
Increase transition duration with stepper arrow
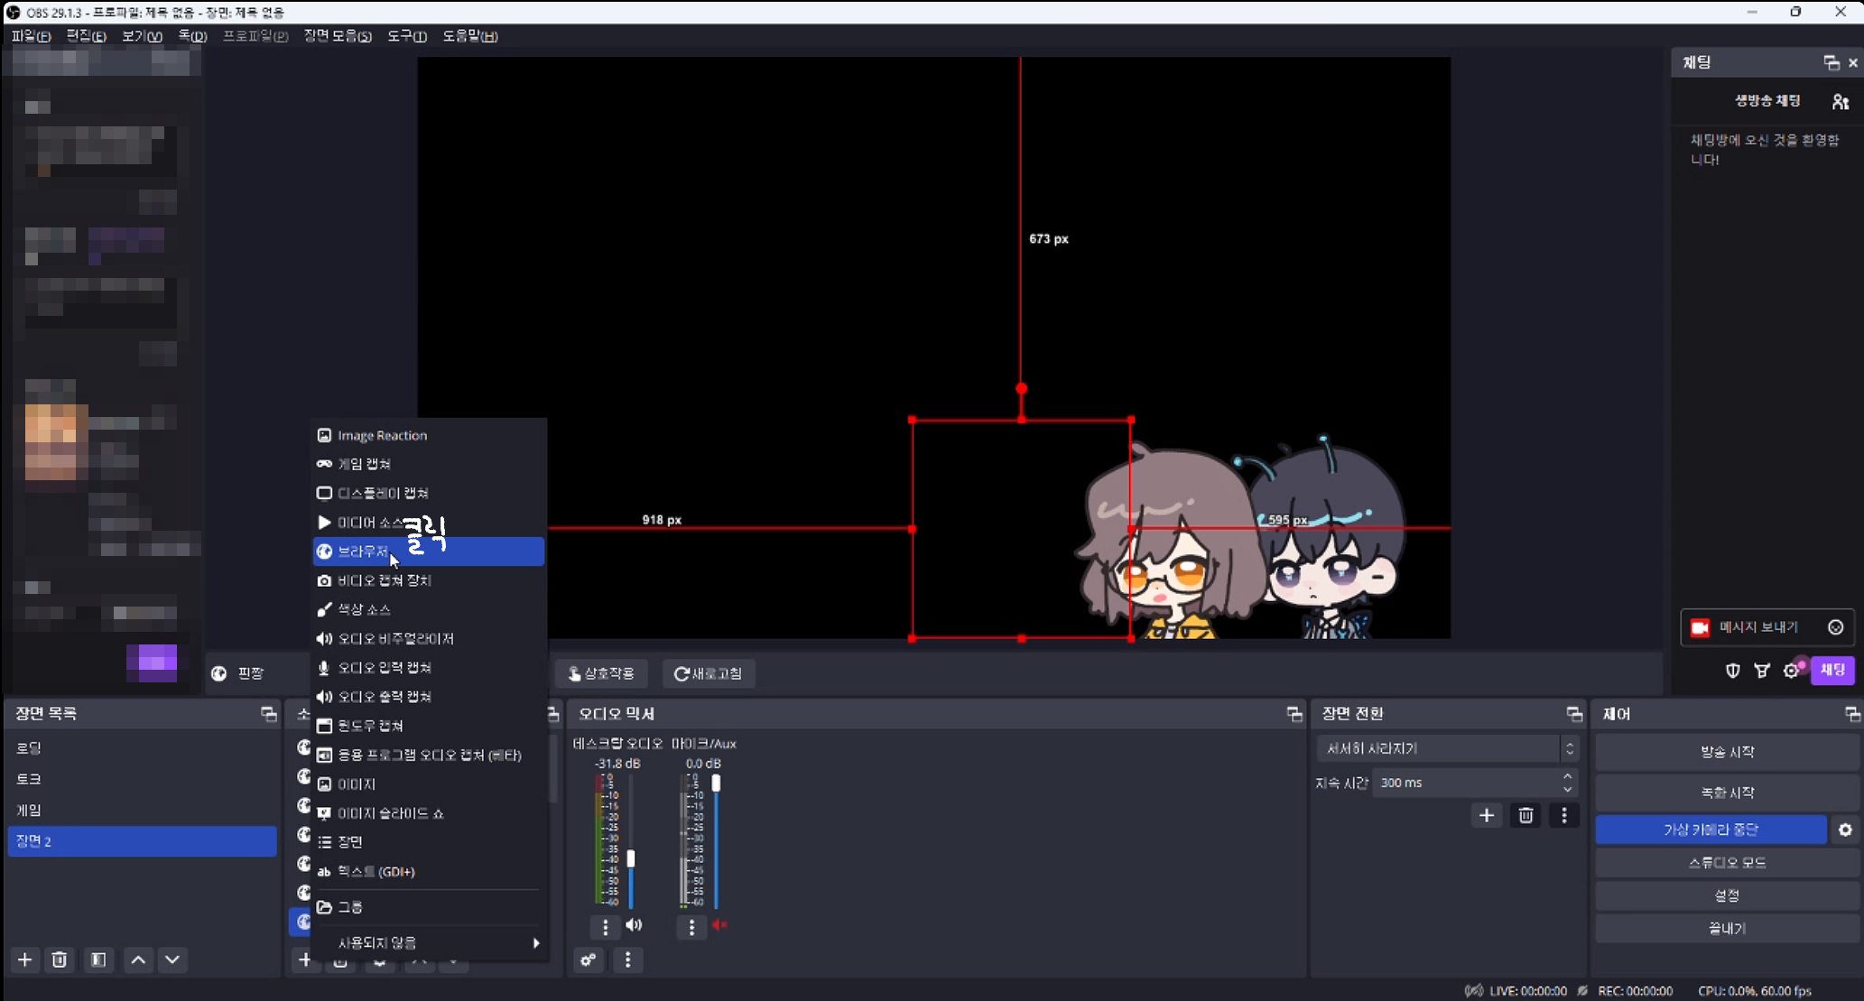(x=1568, y=776)
